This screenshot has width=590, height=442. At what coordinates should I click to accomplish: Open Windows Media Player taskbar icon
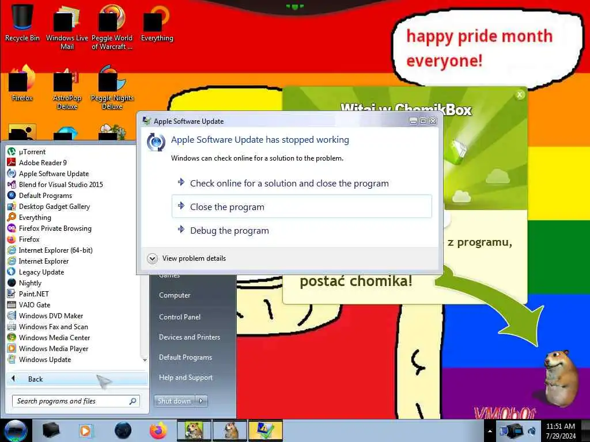pos(86,430)
